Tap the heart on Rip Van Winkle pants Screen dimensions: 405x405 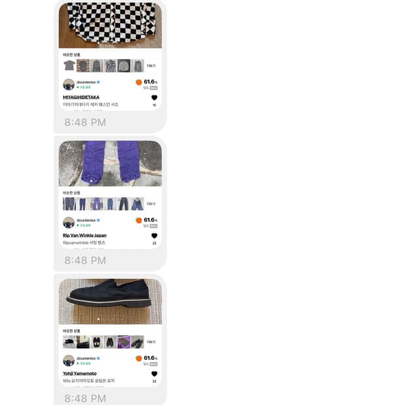click(154, 236)
